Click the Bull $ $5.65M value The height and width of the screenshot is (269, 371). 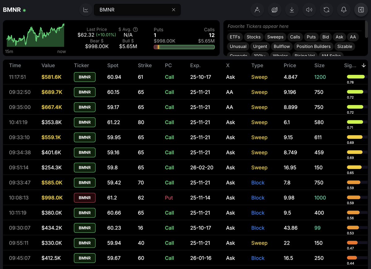click(x=128, y=46)
